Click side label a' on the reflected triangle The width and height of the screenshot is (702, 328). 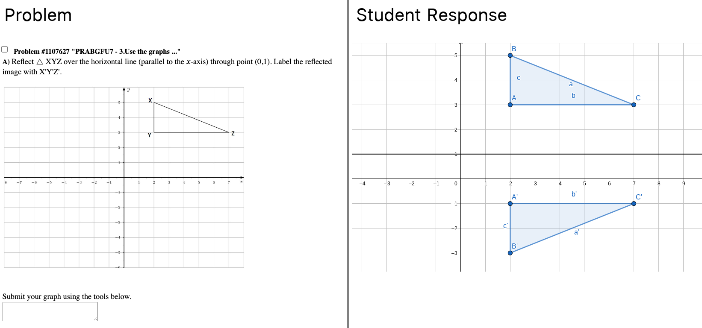(576, 232)
